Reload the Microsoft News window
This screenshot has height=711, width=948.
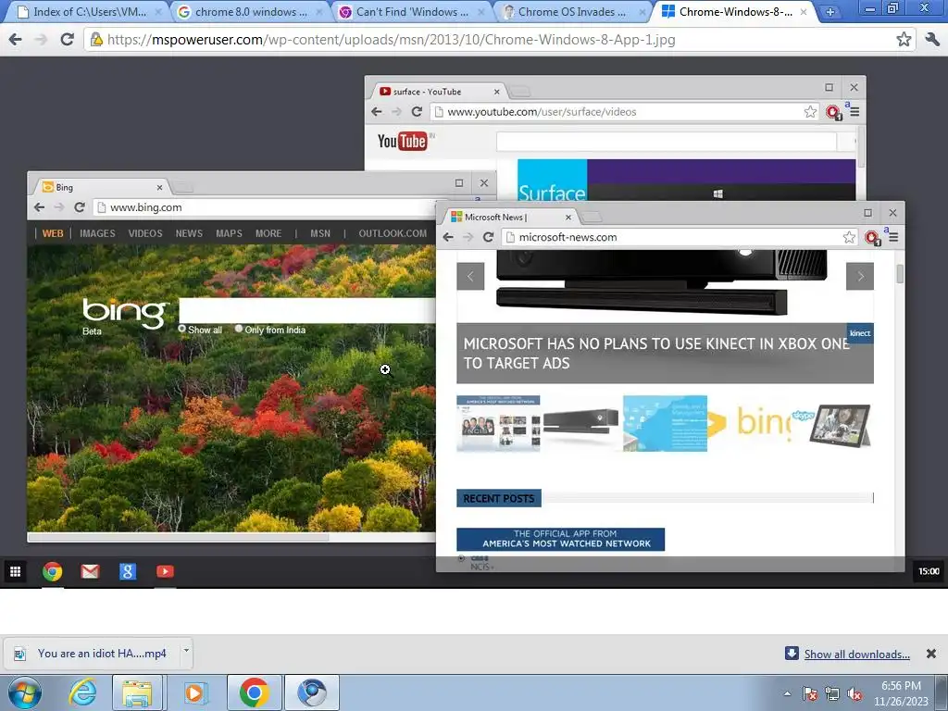click(488, 237)
